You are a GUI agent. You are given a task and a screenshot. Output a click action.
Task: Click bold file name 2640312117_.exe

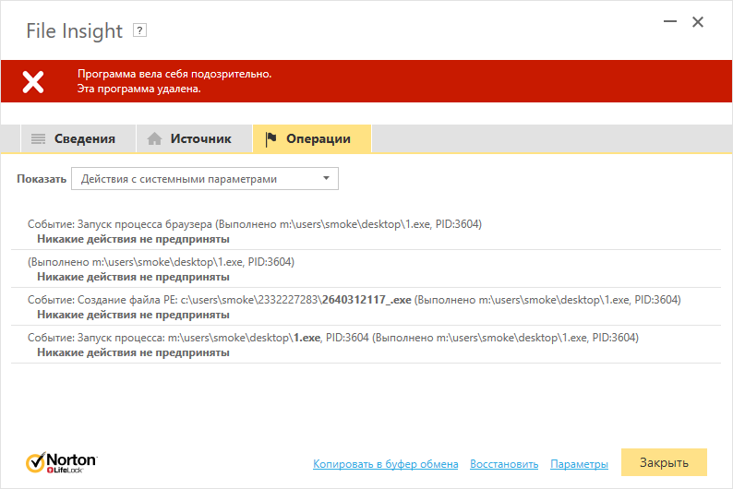coord(366,300)
